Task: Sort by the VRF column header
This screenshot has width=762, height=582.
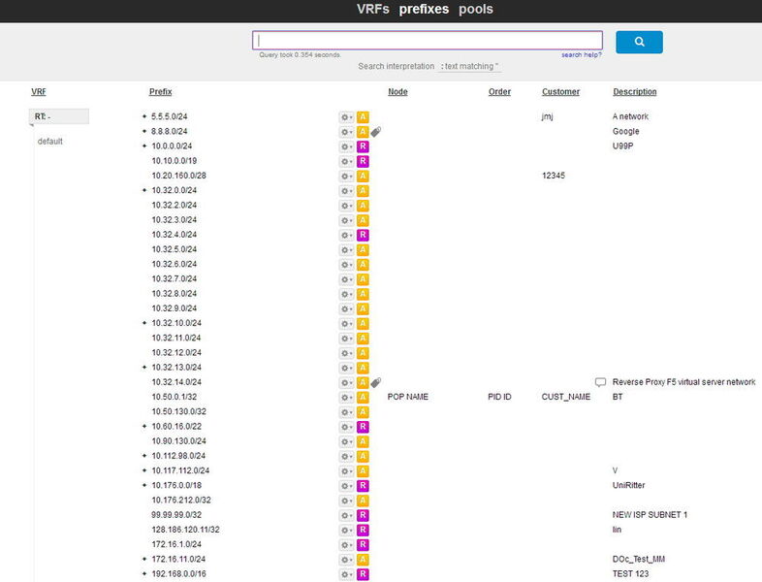Action: point(39,91)
